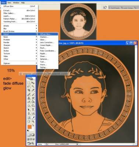Open the Window menu
Screen dimensions: 139x147
[16, 3]
